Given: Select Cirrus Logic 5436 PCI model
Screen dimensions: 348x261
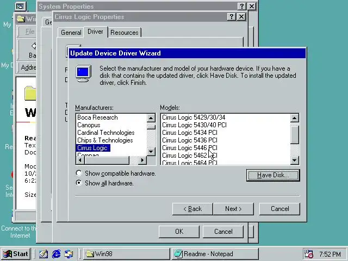Looking at the screenshot, I should point(190,140).
